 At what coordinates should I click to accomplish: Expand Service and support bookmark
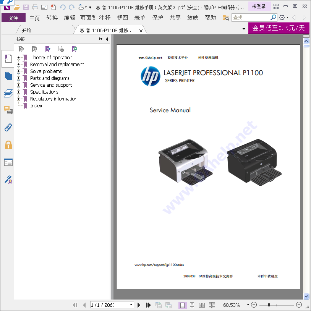pos(18,85)
